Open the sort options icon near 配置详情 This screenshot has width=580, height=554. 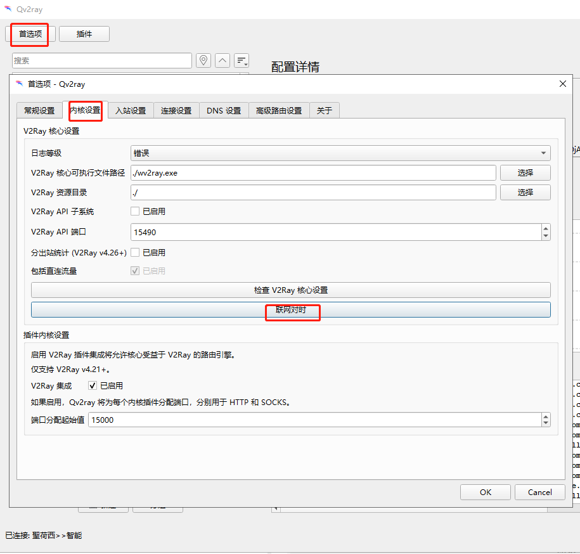pos(242,60)
